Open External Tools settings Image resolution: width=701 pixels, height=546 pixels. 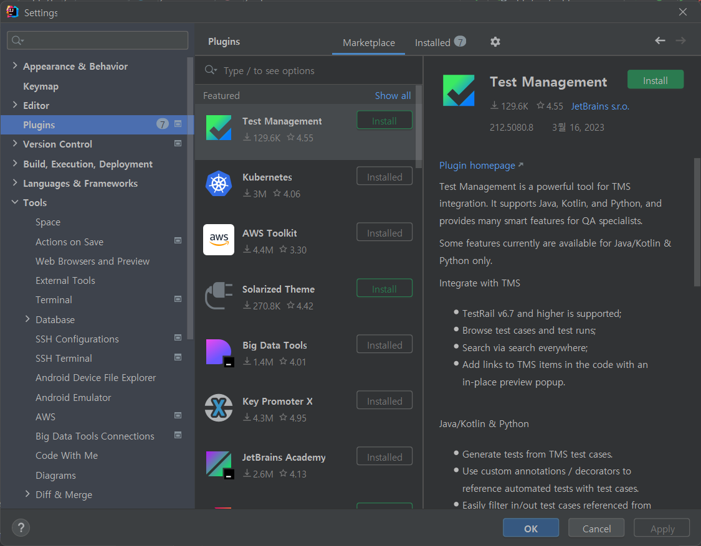[65, 281]
